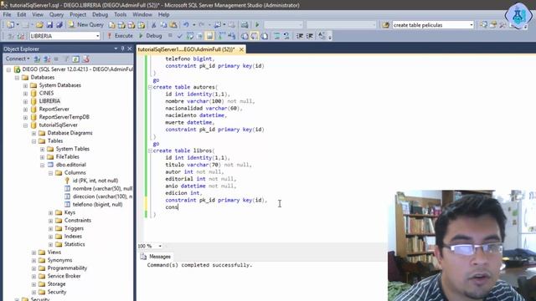The image size is (536, 301).
Task: Click the Decrease Indent icon
Action: tap(300, 36)
